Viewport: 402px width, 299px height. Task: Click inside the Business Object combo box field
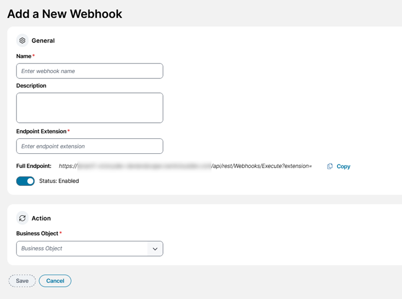tap(82, 249)
